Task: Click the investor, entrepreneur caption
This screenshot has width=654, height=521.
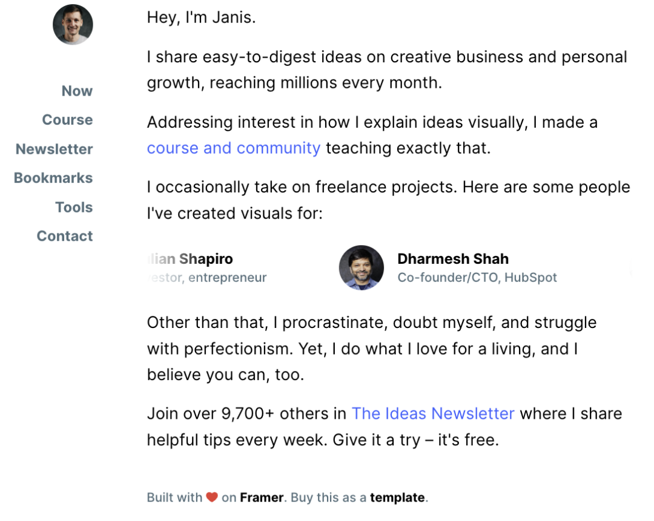Action: (x=207, y=278)
